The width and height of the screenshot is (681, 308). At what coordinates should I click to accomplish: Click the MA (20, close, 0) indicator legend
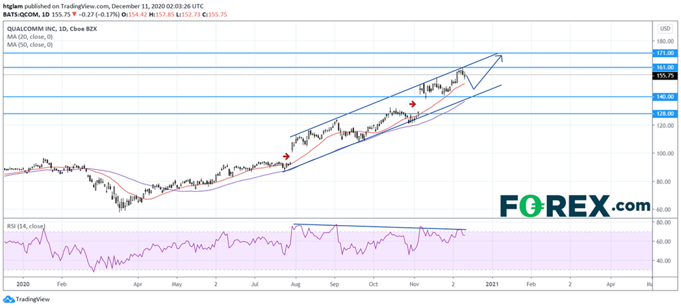tap(31, 36)
